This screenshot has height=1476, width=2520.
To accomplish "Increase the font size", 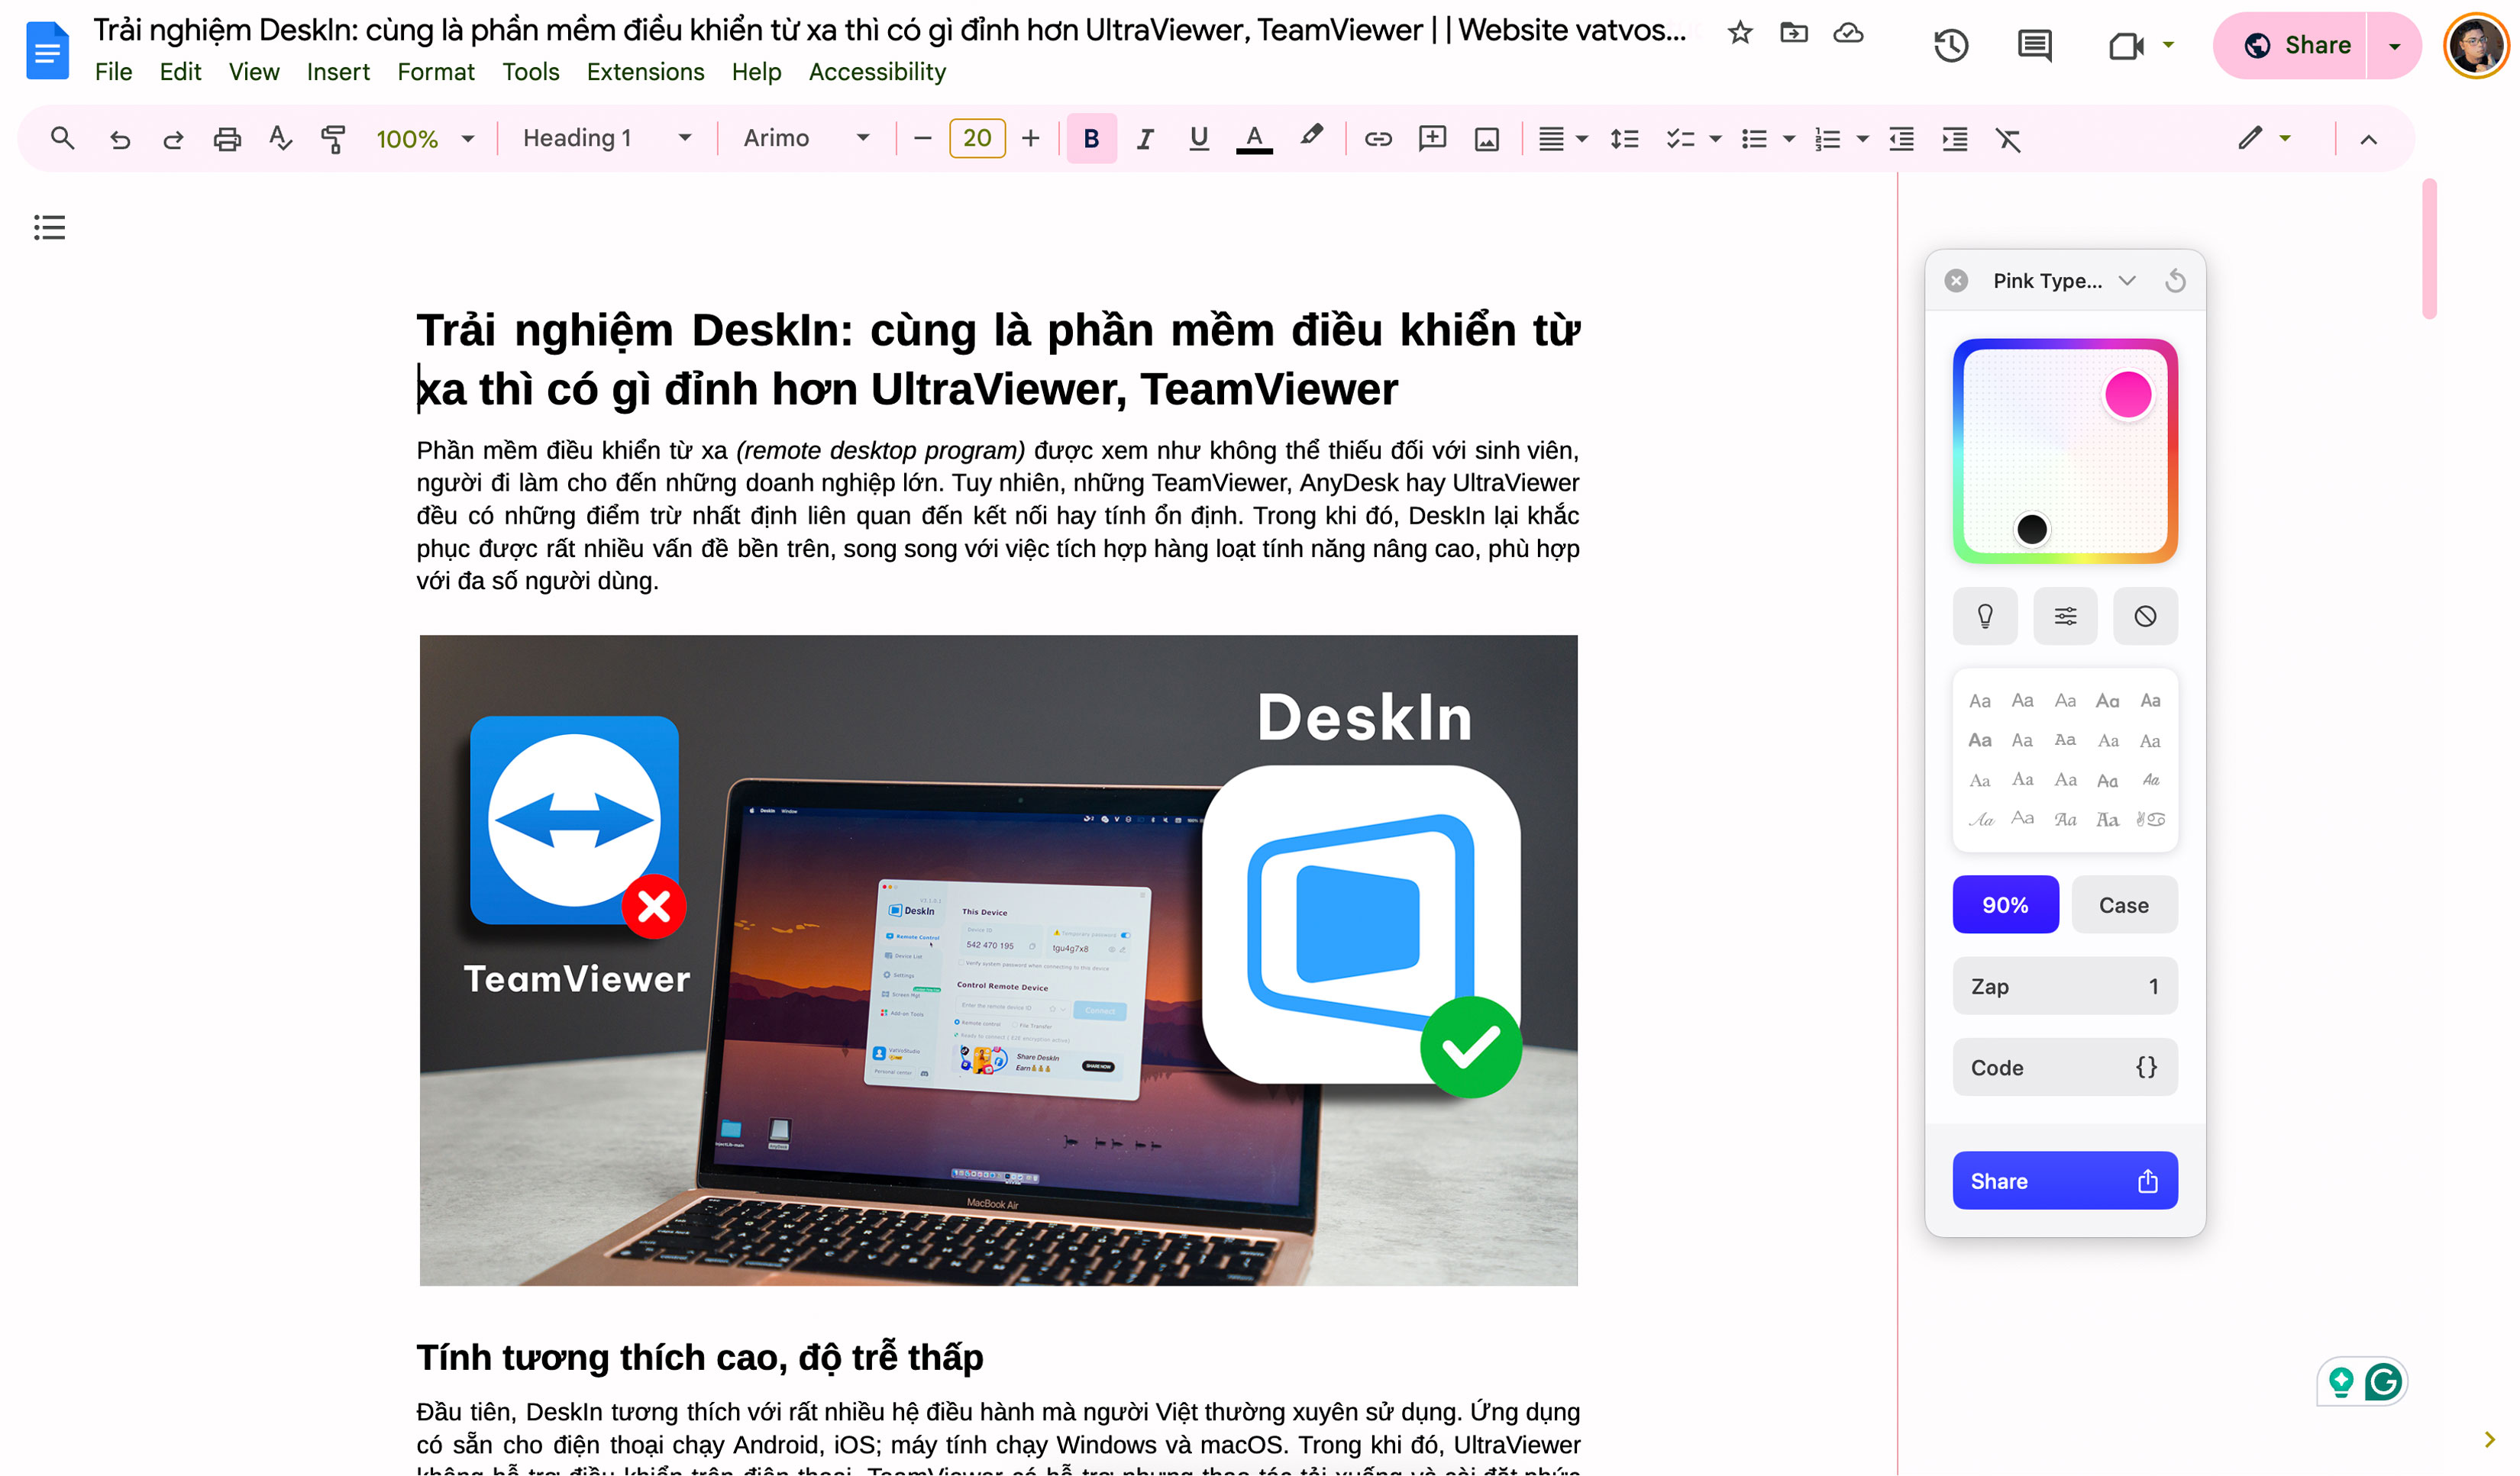I will [1031, 139].
